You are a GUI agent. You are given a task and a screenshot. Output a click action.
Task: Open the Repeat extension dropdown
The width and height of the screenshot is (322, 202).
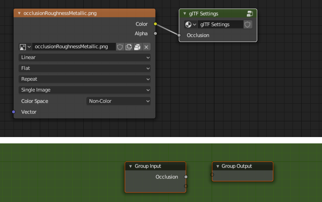(85, 79)
